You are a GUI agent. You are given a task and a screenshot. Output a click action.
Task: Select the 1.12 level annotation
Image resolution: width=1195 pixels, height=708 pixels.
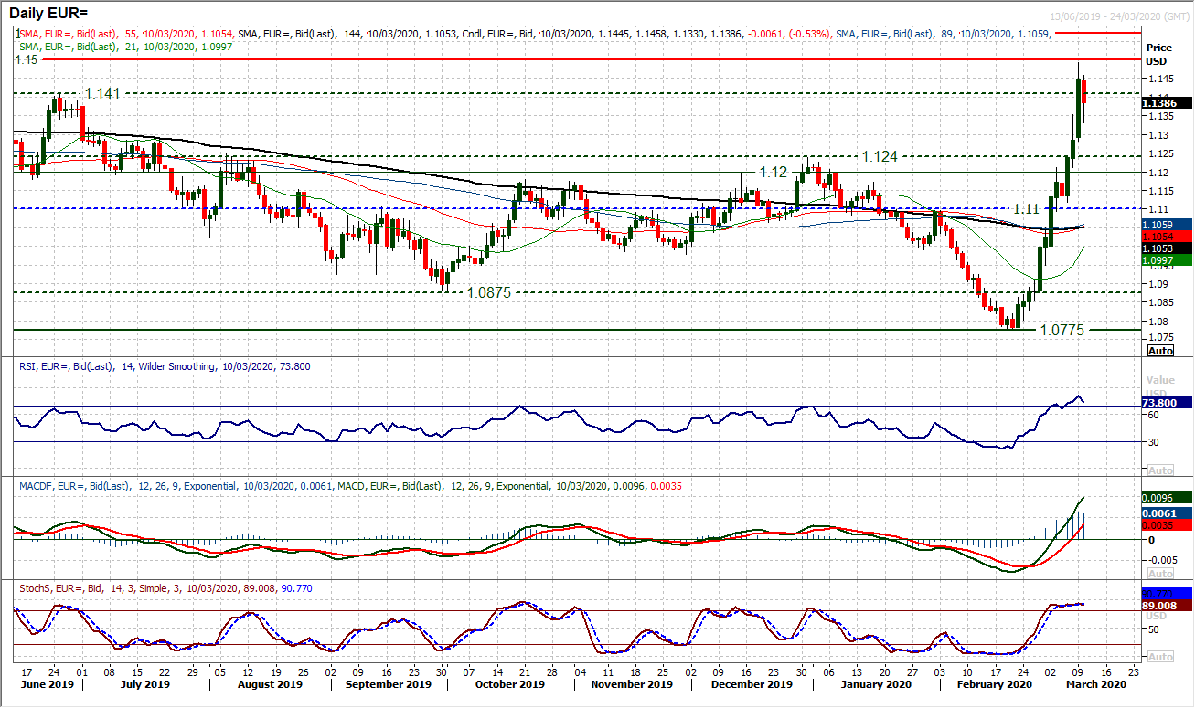[x=773, y=172]
